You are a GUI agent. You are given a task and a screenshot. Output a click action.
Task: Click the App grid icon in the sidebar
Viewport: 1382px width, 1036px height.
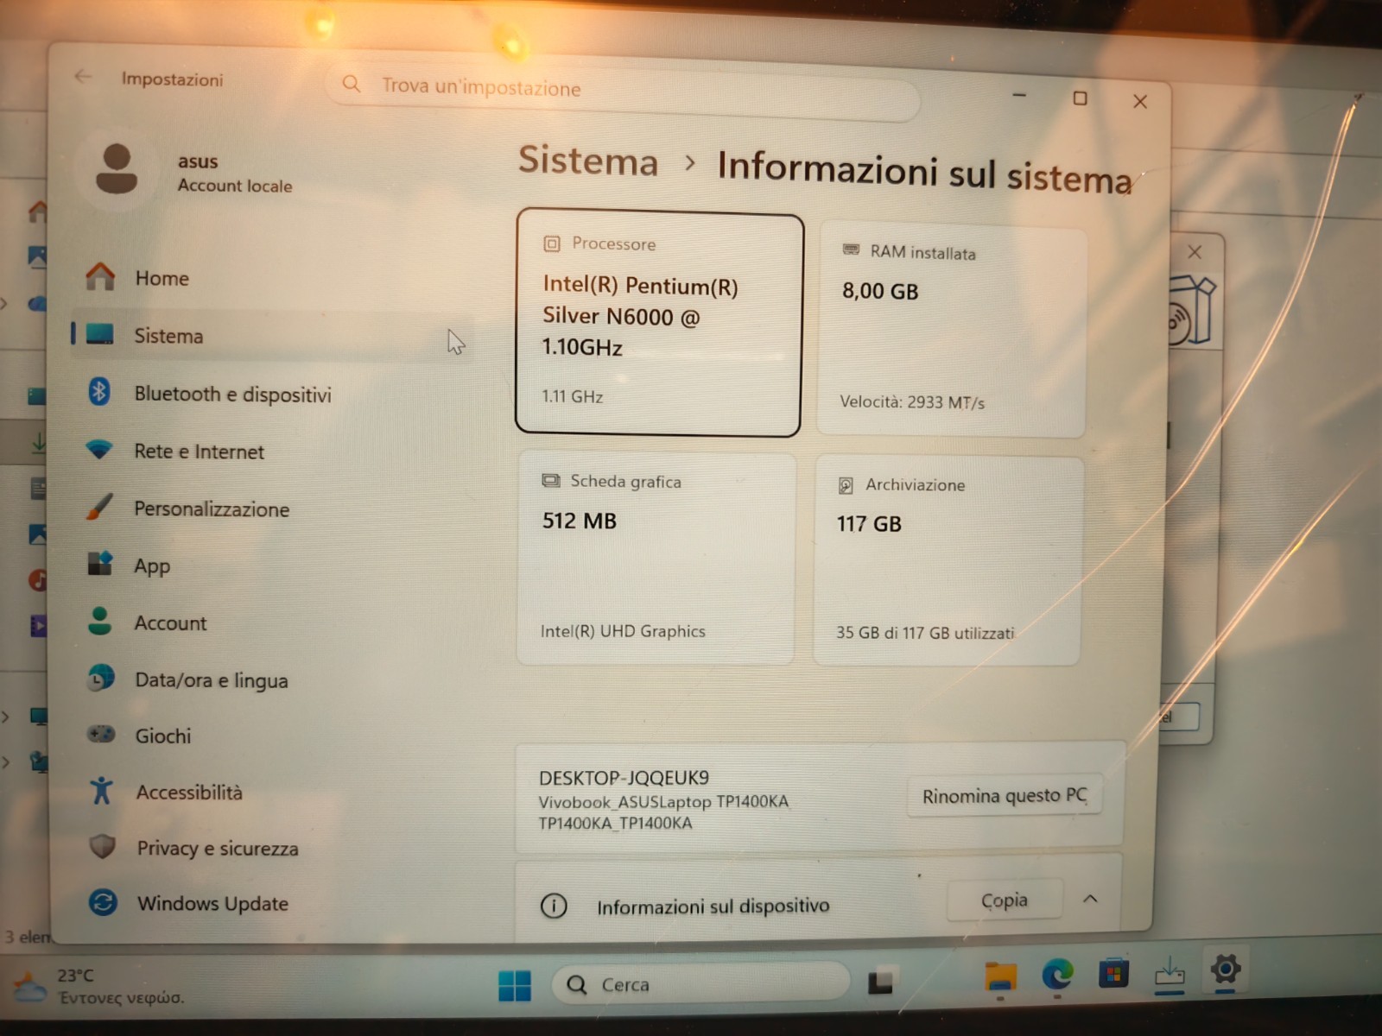[x=100, y=564]
